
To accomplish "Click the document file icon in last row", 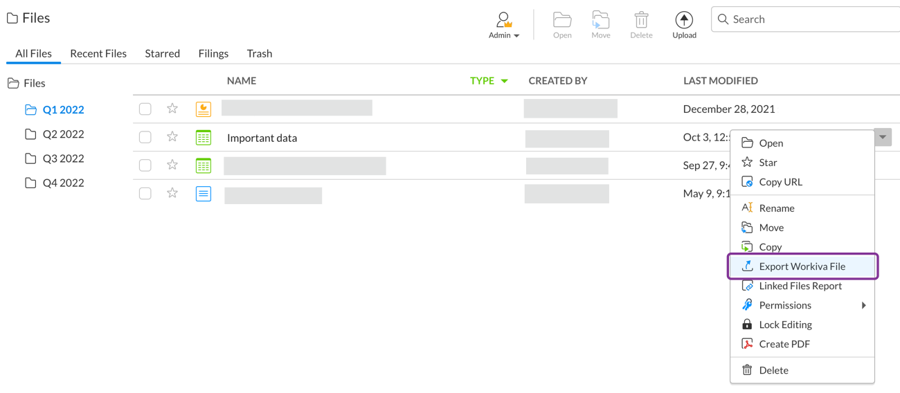I will pos(203,194).
